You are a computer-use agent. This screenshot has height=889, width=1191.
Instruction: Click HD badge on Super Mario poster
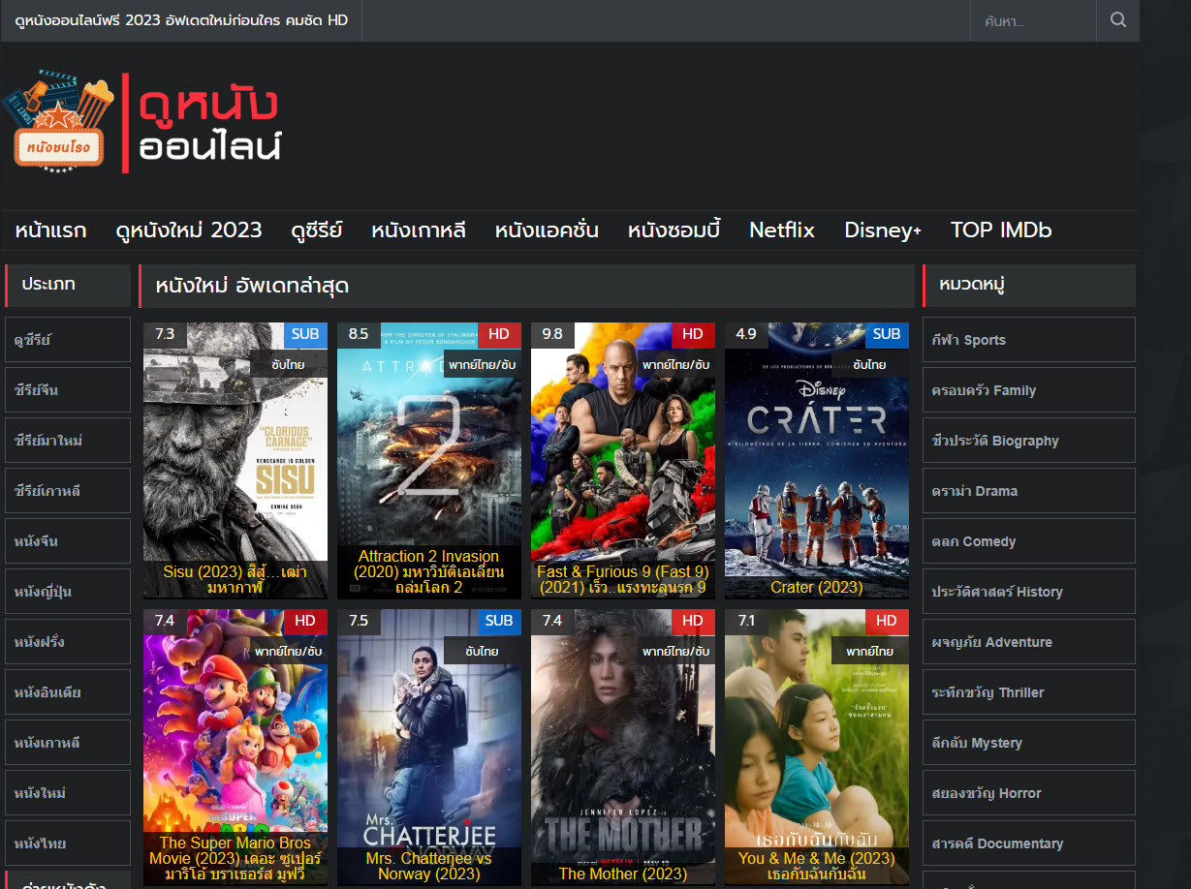(305, 621)
